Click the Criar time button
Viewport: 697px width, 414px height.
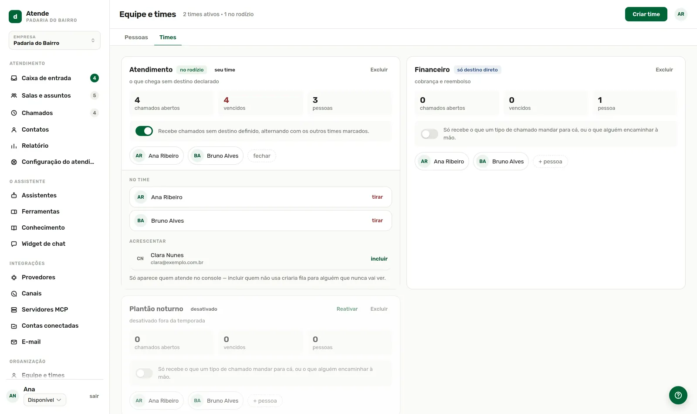click(x=646, y=14)
